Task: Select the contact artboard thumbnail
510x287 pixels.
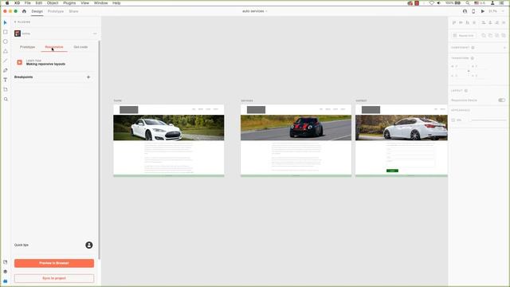Action: click(402, 140)
